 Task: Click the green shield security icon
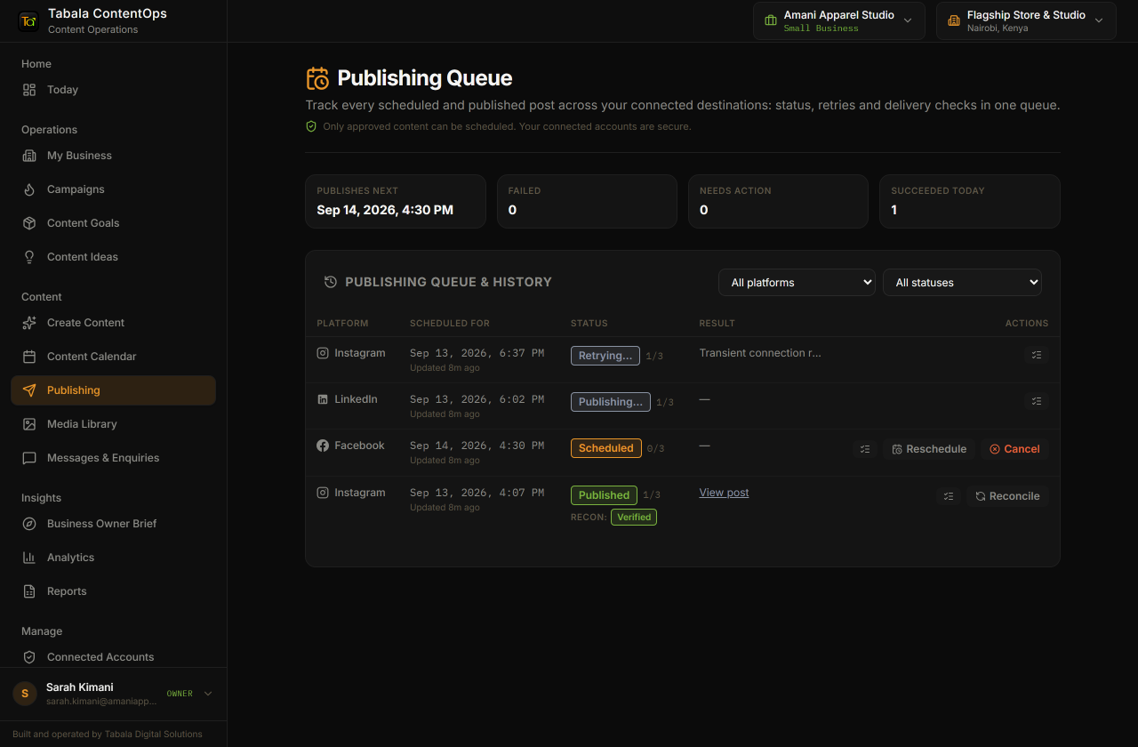[311, 126]
